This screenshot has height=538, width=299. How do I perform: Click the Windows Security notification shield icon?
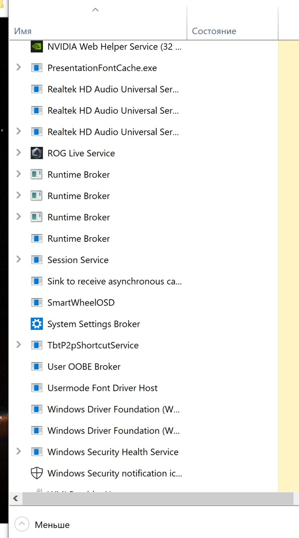click(x=37, y=473)
